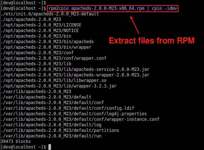Click the red arrow pointing to the command
Screen dimensions: 204x150
coord(135,25)
